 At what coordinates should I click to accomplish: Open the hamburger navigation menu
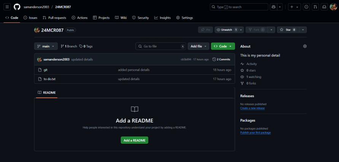click(7, 7)
